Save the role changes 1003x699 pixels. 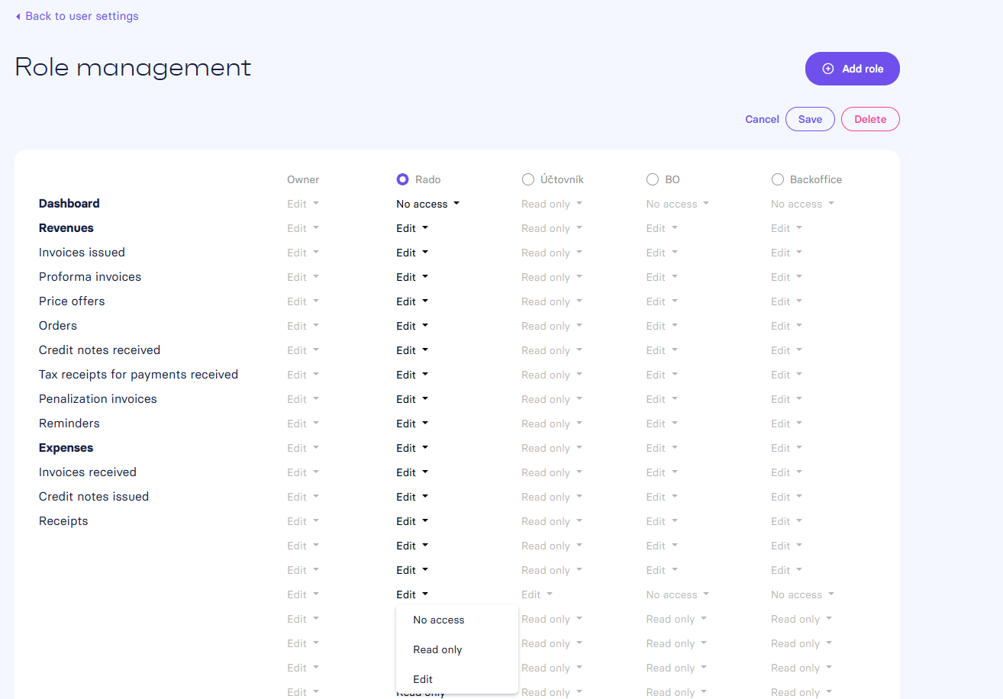click(x=810, y=119)
